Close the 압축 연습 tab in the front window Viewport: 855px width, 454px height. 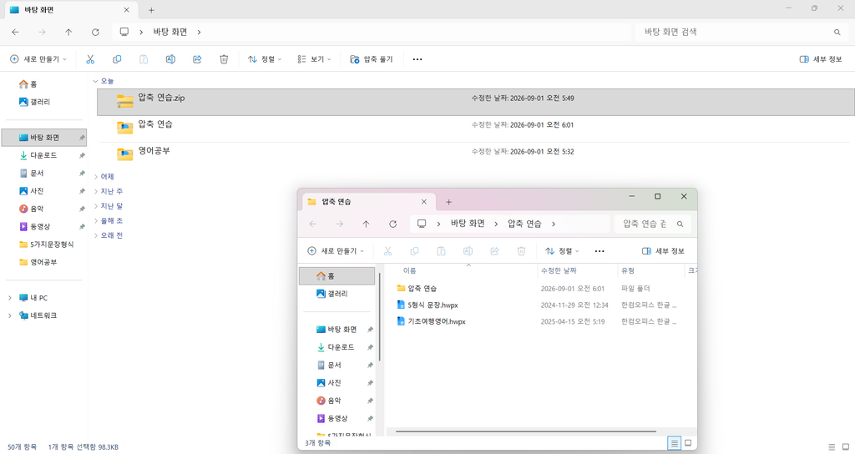423,202
